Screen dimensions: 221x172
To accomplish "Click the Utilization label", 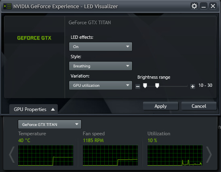I will tap(159, 134).
